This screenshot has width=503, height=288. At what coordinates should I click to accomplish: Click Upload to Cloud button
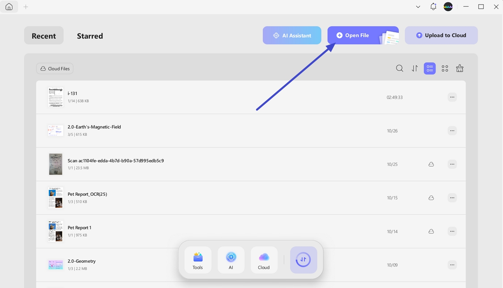point(441,35)
